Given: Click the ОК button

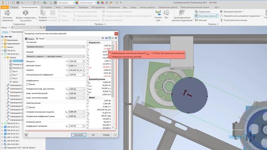Looking at the screenshot, I should [x=93, y=135].
